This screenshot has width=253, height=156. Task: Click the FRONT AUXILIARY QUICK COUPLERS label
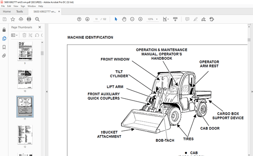[104, 96]
